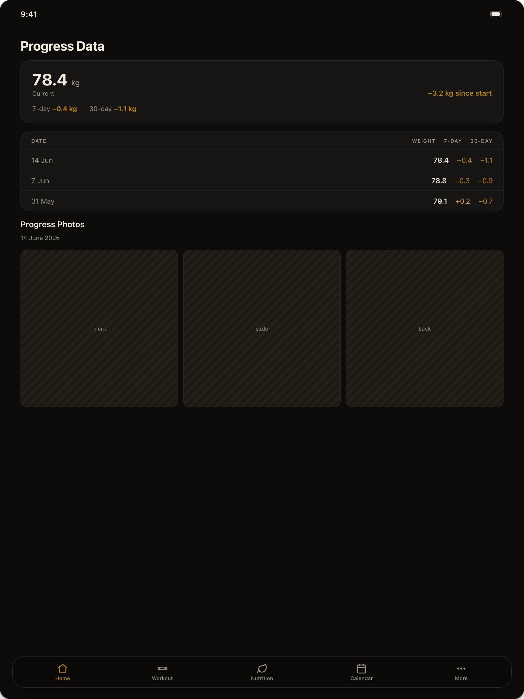
Task: Open the front progress photo
Action: [x=99, y=328]
